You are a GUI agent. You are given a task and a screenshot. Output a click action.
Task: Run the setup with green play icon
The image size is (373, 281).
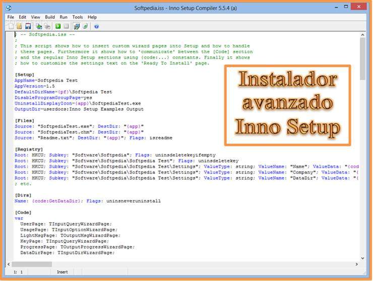[58, 26]
